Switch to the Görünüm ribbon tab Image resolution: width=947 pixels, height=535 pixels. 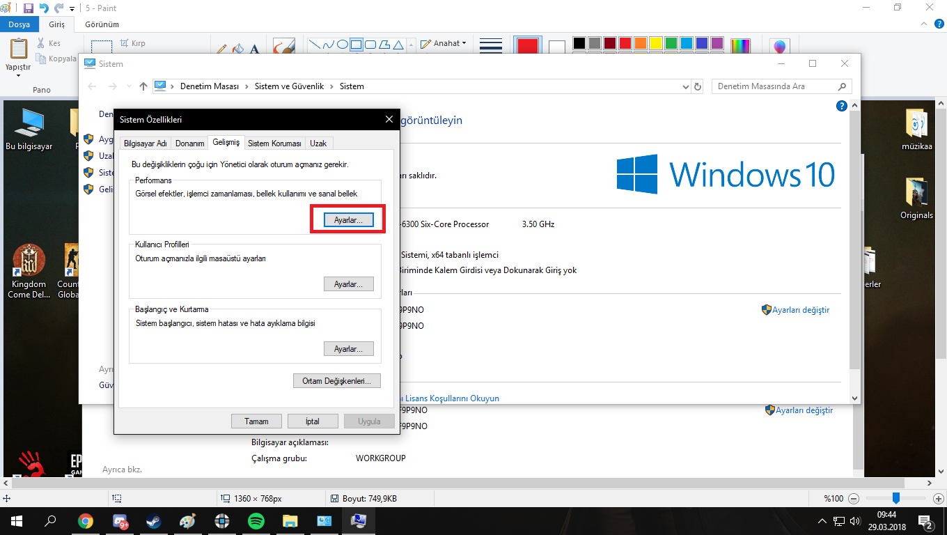coord(102,24)
